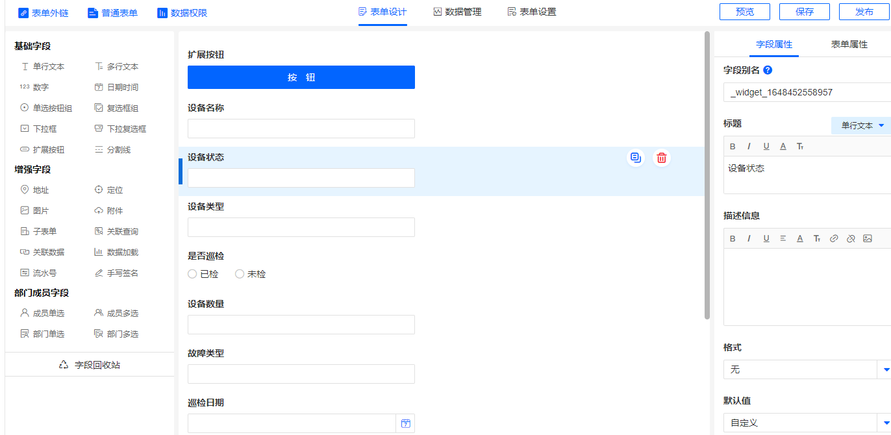Expand the 格式 dropdown
The image size is (891, 435).
886,369
